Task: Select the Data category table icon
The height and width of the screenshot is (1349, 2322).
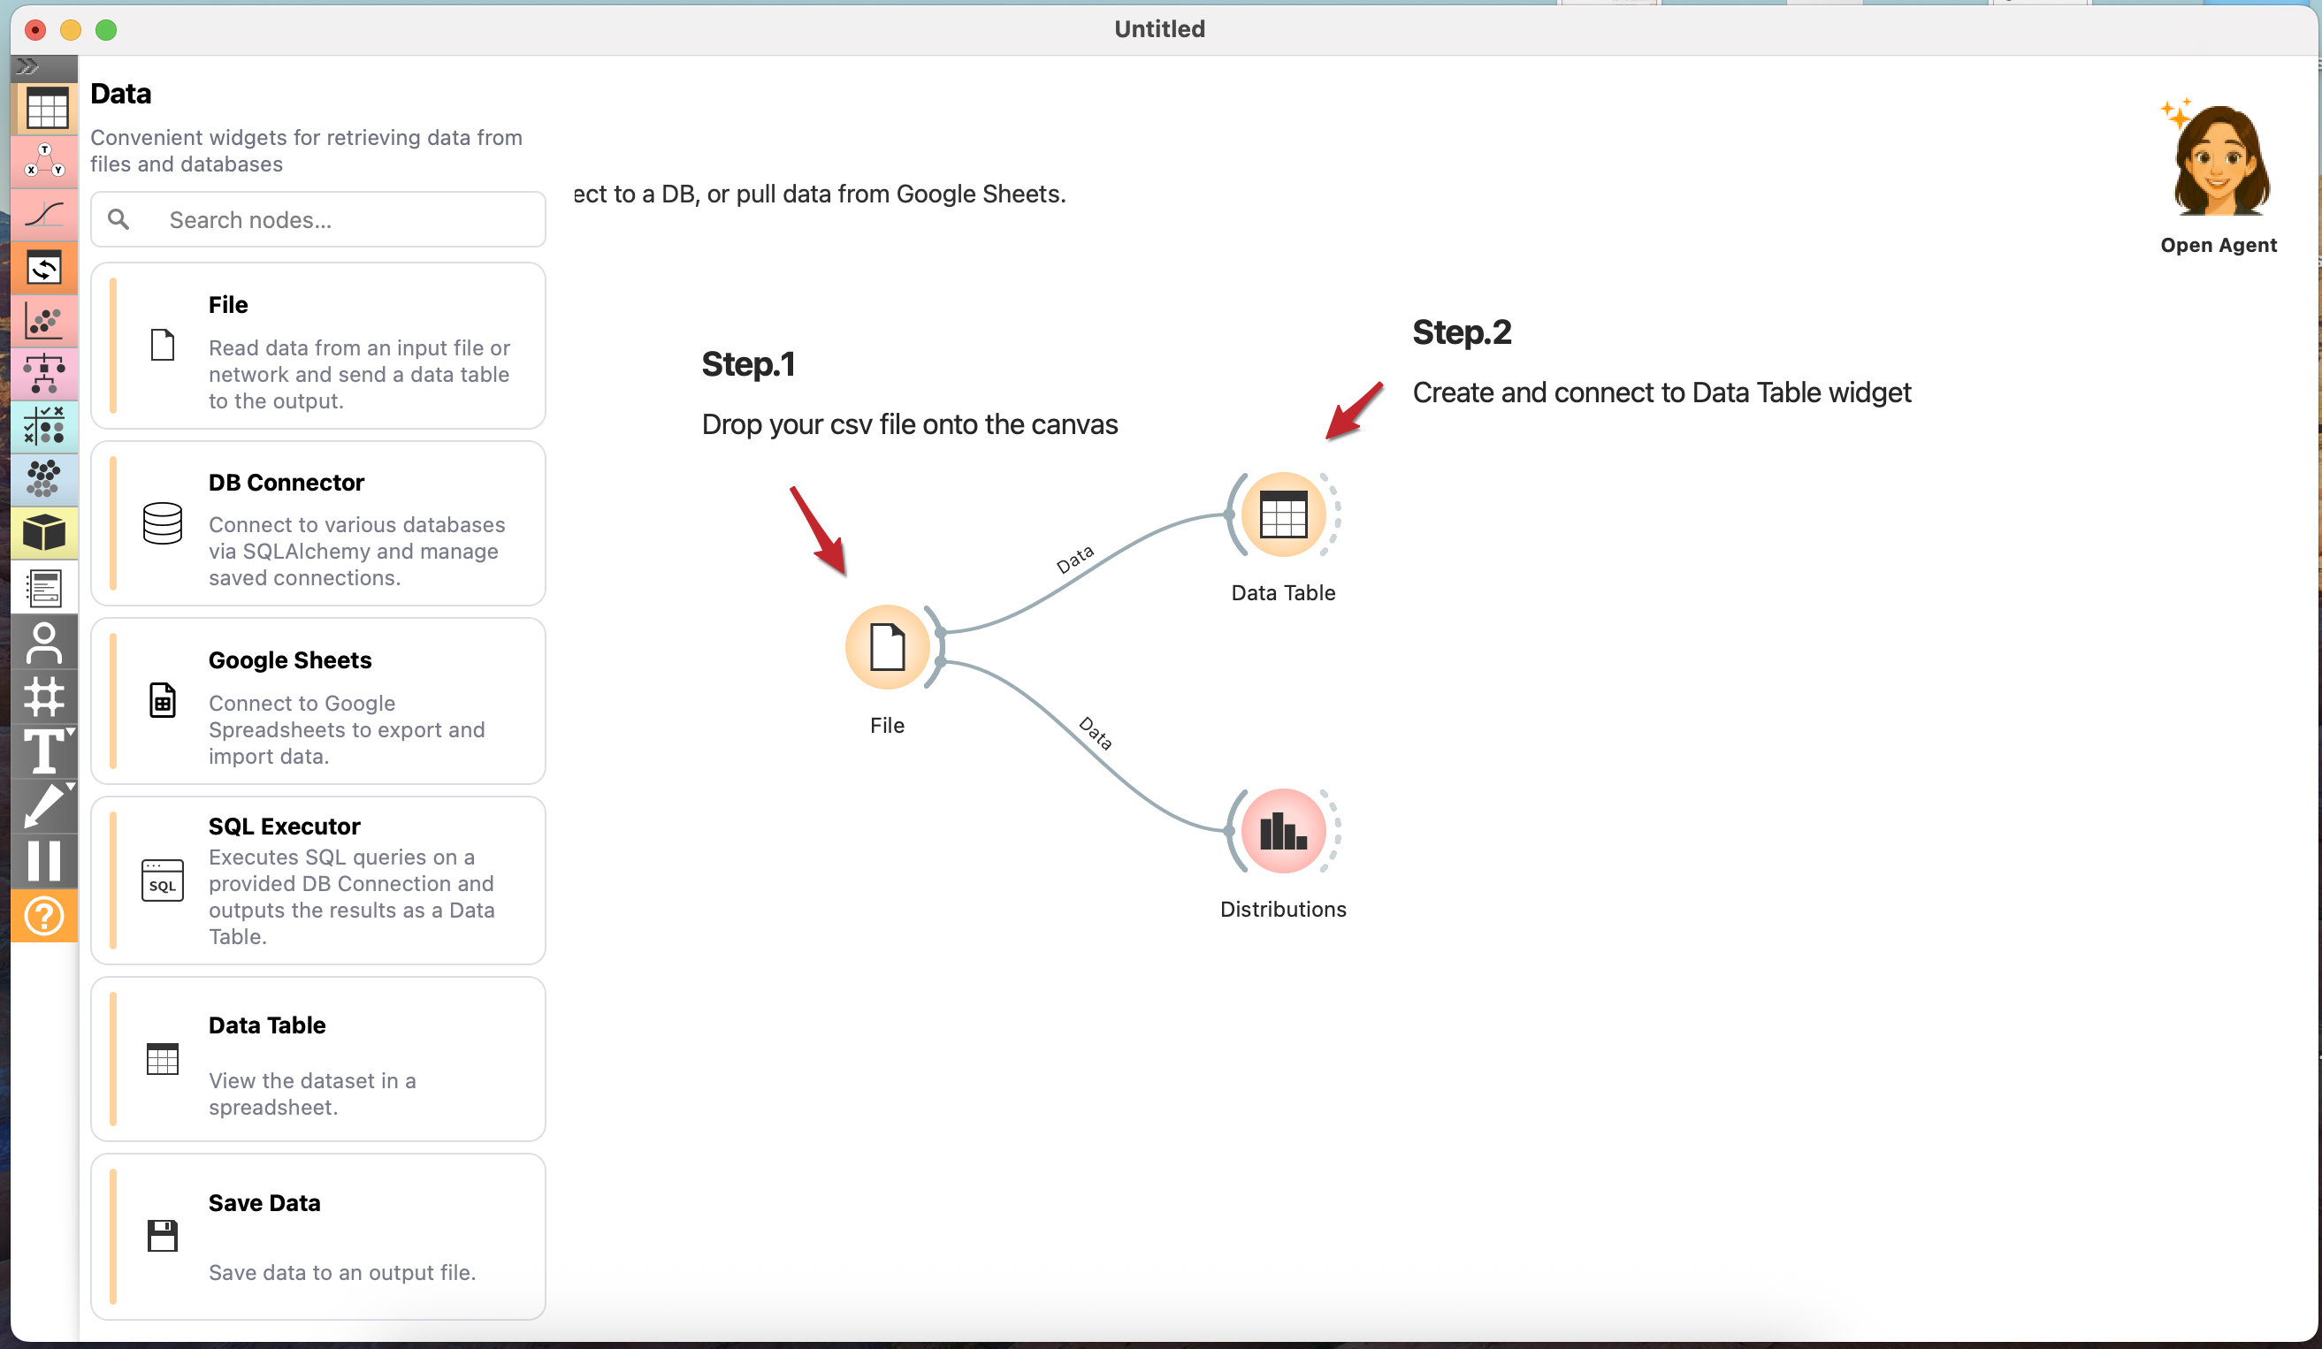Action: click(44, 109)
